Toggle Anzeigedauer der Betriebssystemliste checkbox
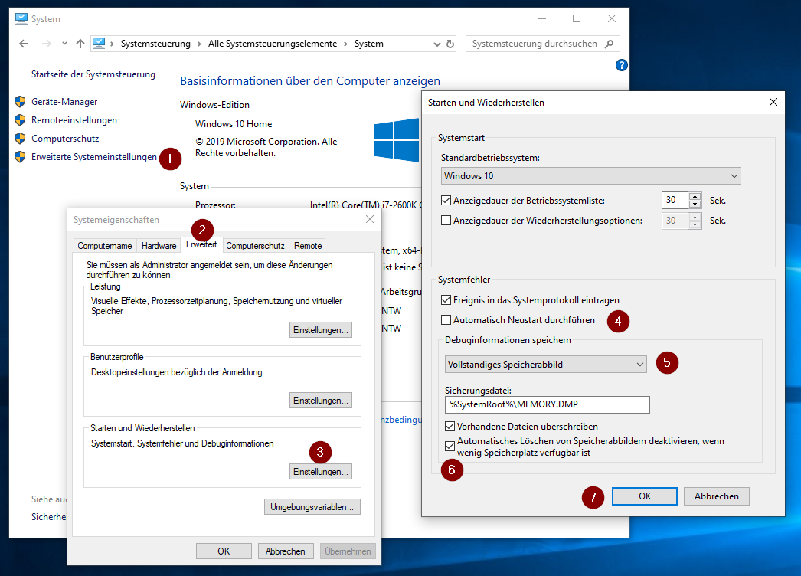 (446, 201)
